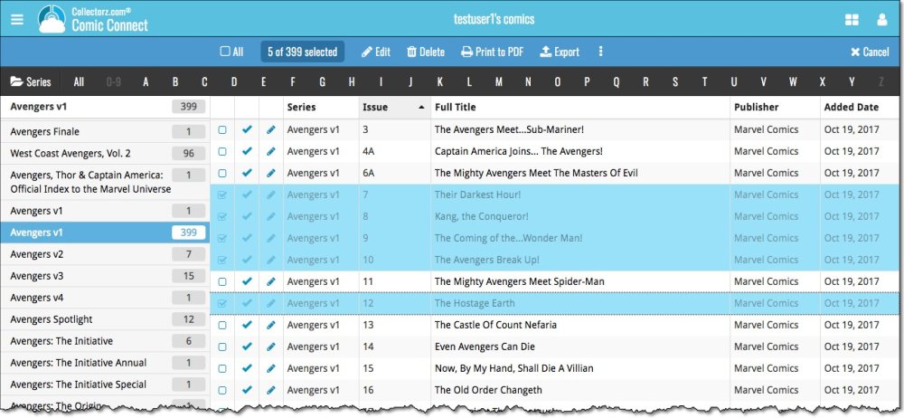
Task: Click the edit pencil for issue 15
Action: coord(271,368)
